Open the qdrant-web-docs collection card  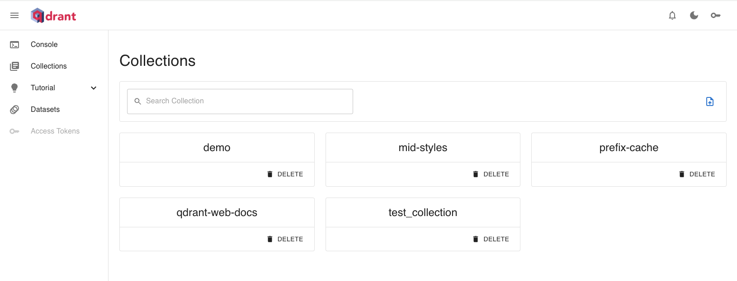pyautogui.click(x=217, y=212)
